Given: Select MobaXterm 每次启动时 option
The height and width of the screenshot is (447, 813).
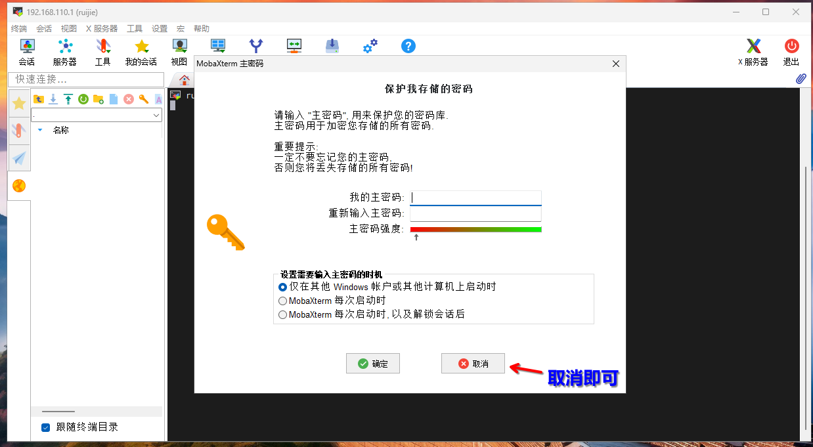Looking at the screenshot, I should tap(282, 301).
